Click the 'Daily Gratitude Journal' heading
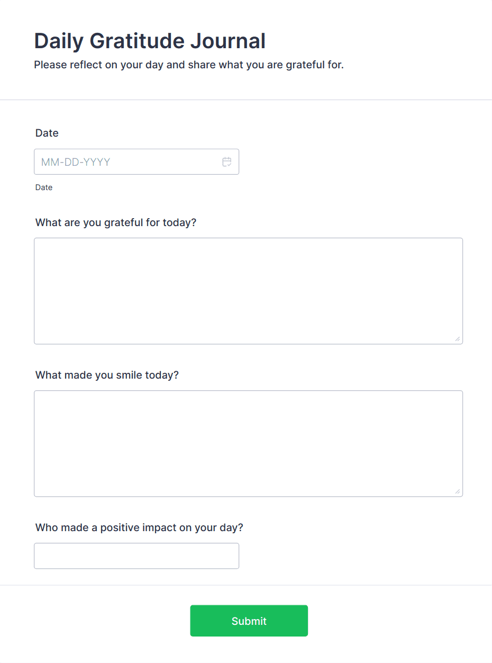The width and height of the screenshot is (492, 663). click(x=150, y=41)
